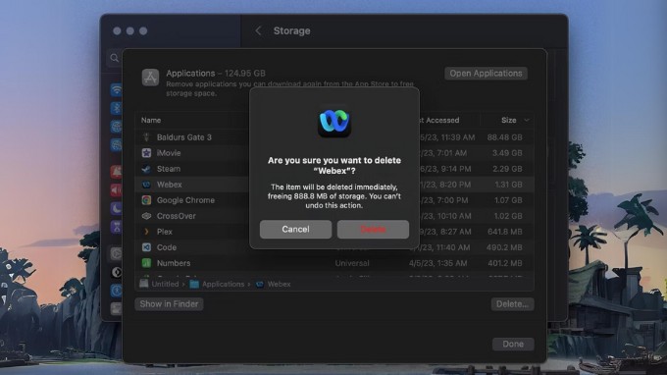Click the Numbers row name
Screen dimensions: 667x375
tap(174, 263)
